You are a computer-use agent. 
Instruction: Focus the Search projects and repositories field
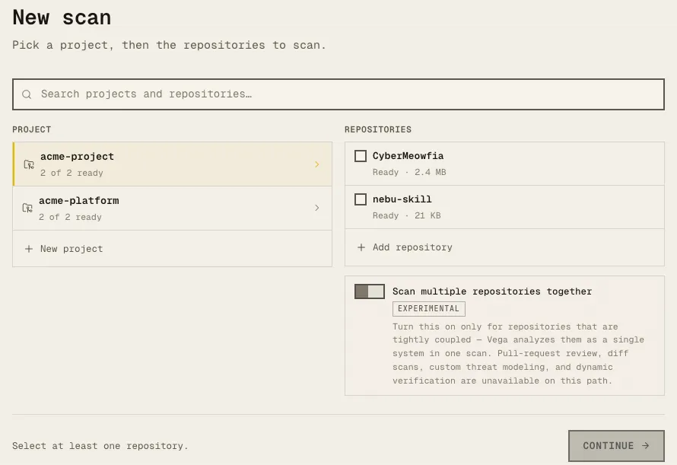[338, 94]
